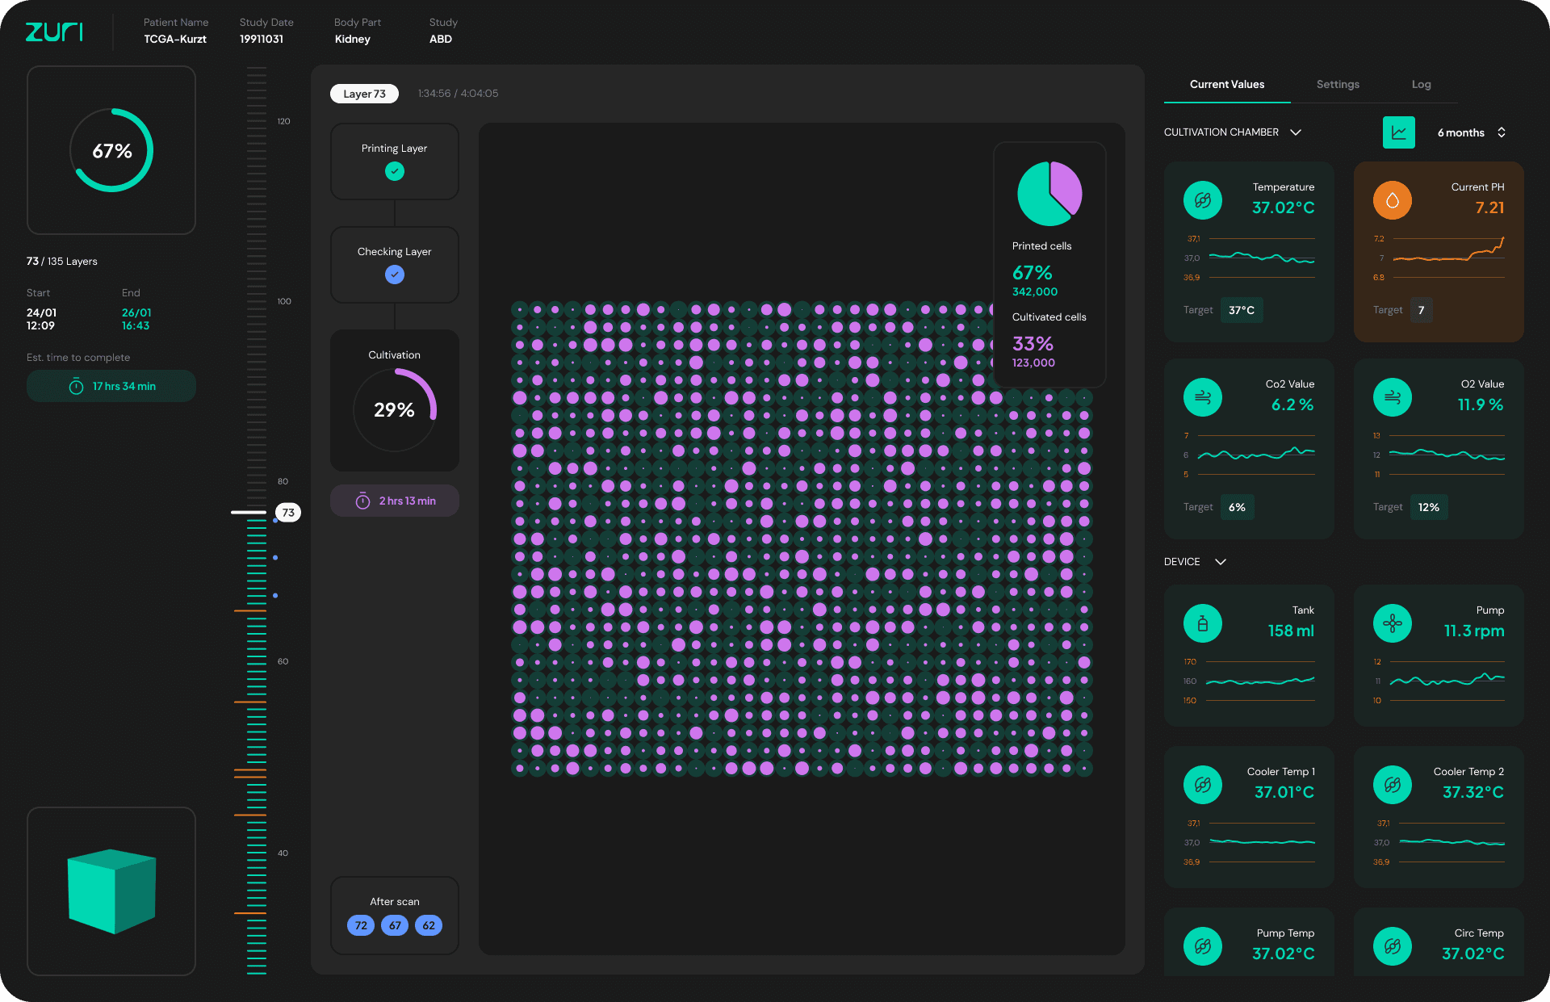Click the Pump fan icon
Viewport: 1550px width, 1002px height.
tap(1392, 623)
